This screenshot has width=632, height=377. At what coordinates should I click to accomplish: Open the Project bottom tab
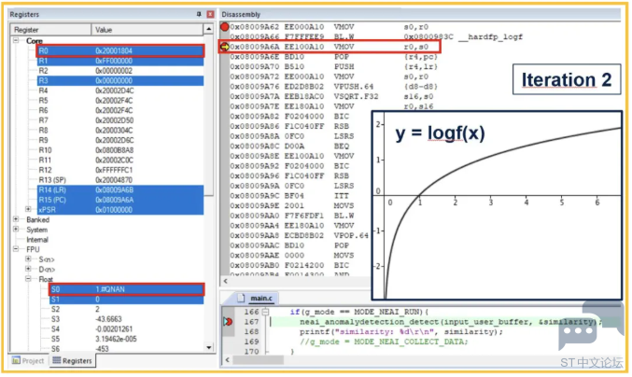[28, 361]
